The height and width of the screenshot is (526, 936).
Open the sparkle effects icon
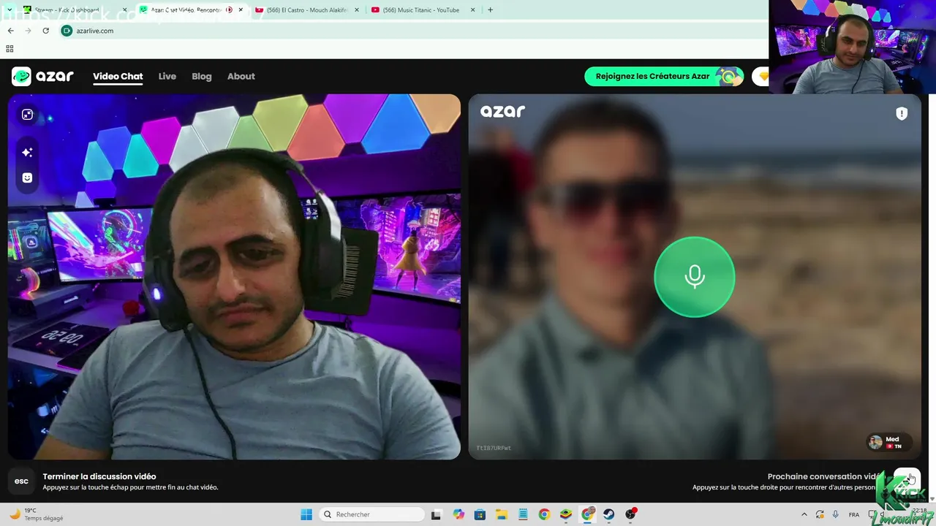pyautogui.click(x=27, y=152)
